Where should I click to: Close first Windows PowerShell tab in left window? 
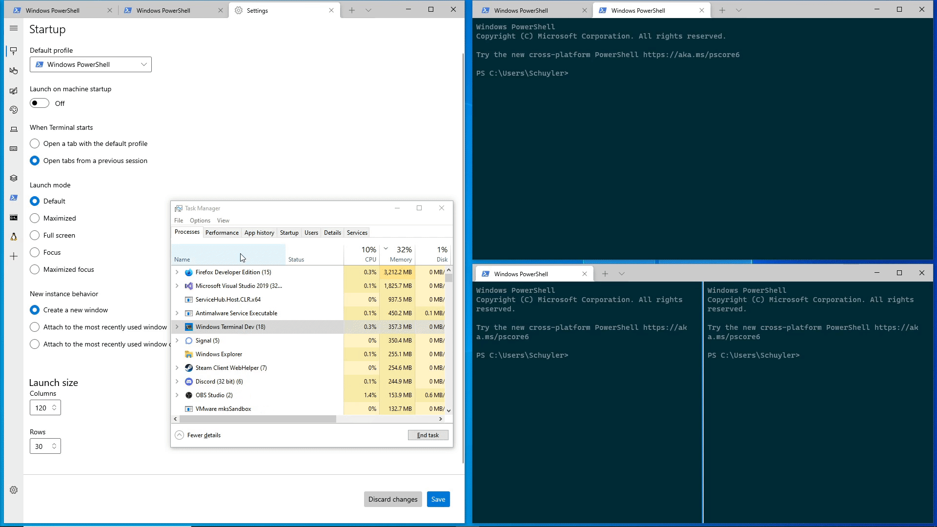coord(110,10)
